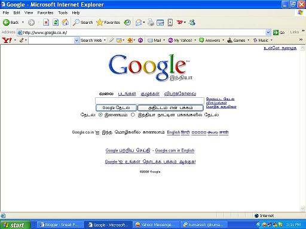
Task: Click the Stop loading icon
Action: 46,22
